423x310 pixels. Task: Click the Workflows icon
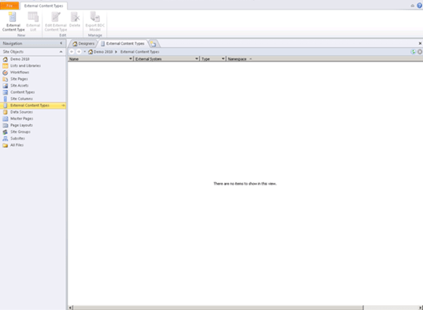point(6,73)
